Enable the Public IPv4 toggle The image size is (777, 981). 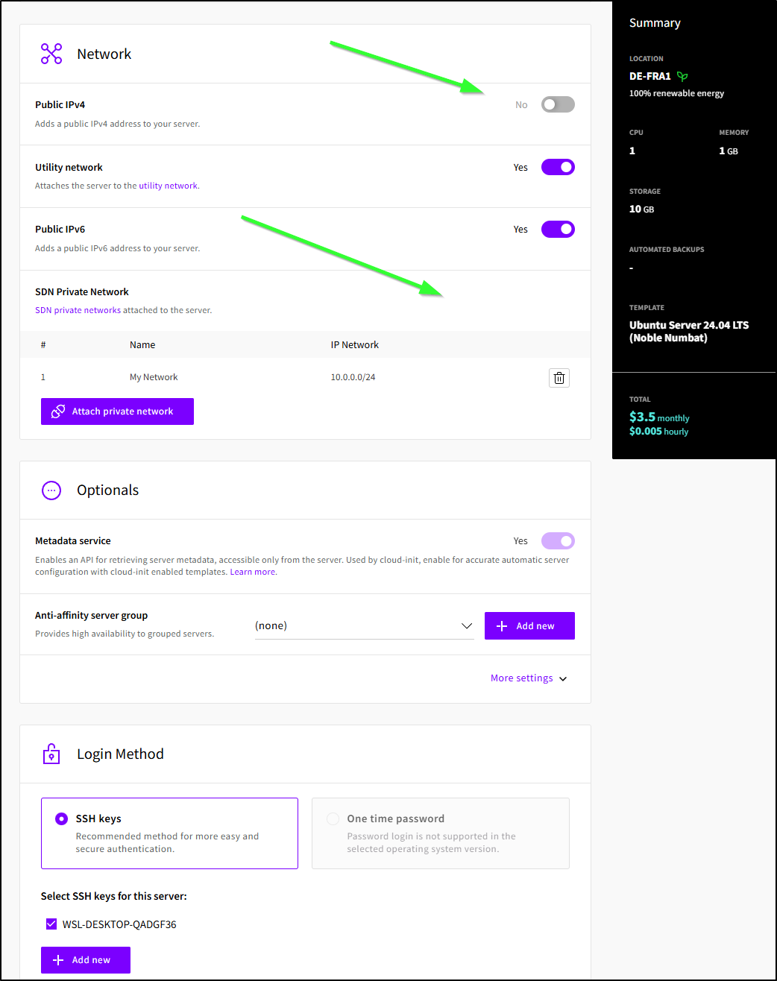[x=558, y=104]
